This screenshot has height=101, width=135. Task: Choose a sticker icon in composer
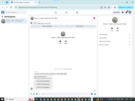point(37,94)
